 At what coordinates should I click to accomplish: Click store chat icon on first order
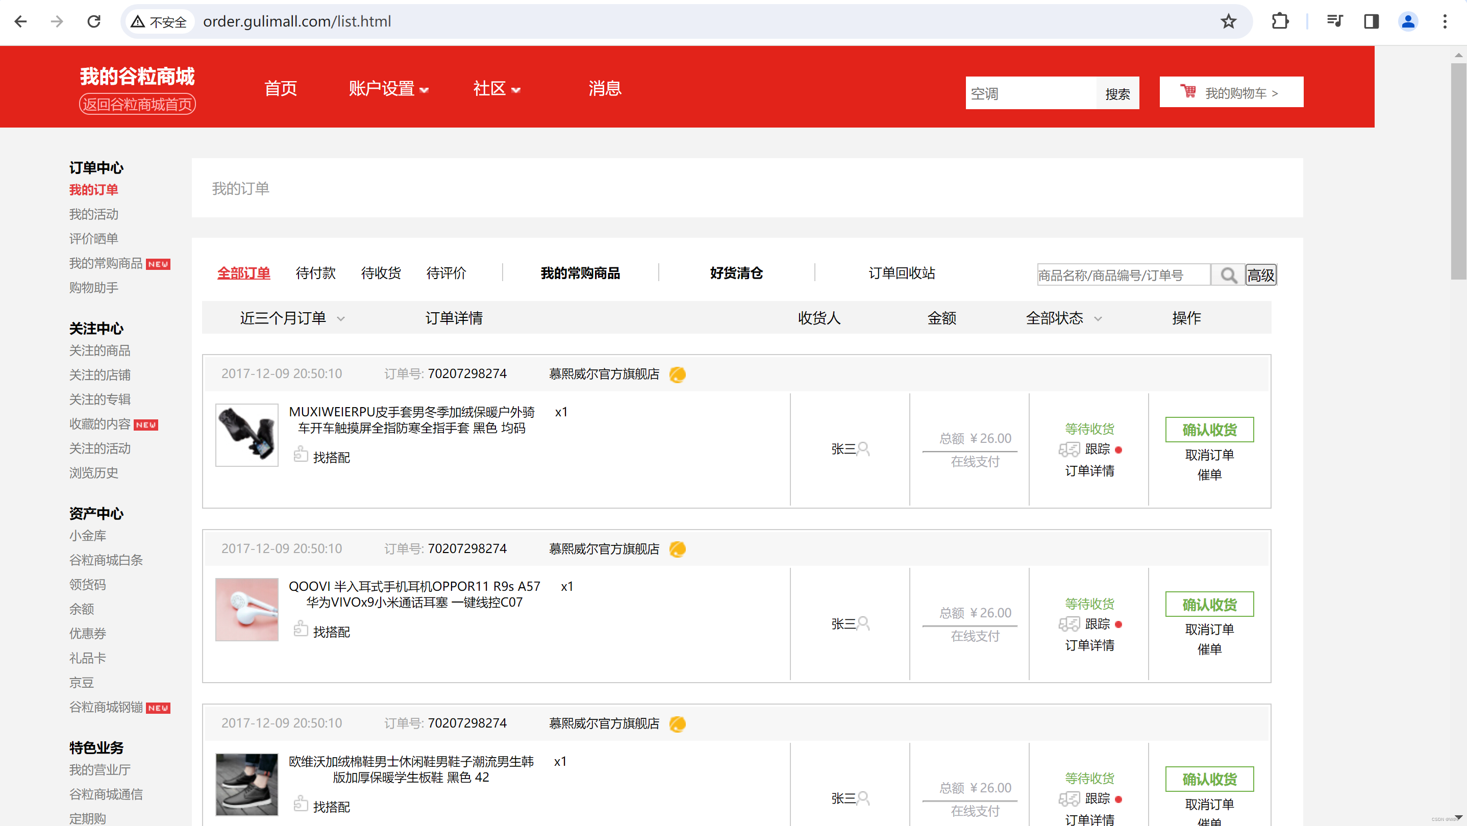[x=677, y=374]
